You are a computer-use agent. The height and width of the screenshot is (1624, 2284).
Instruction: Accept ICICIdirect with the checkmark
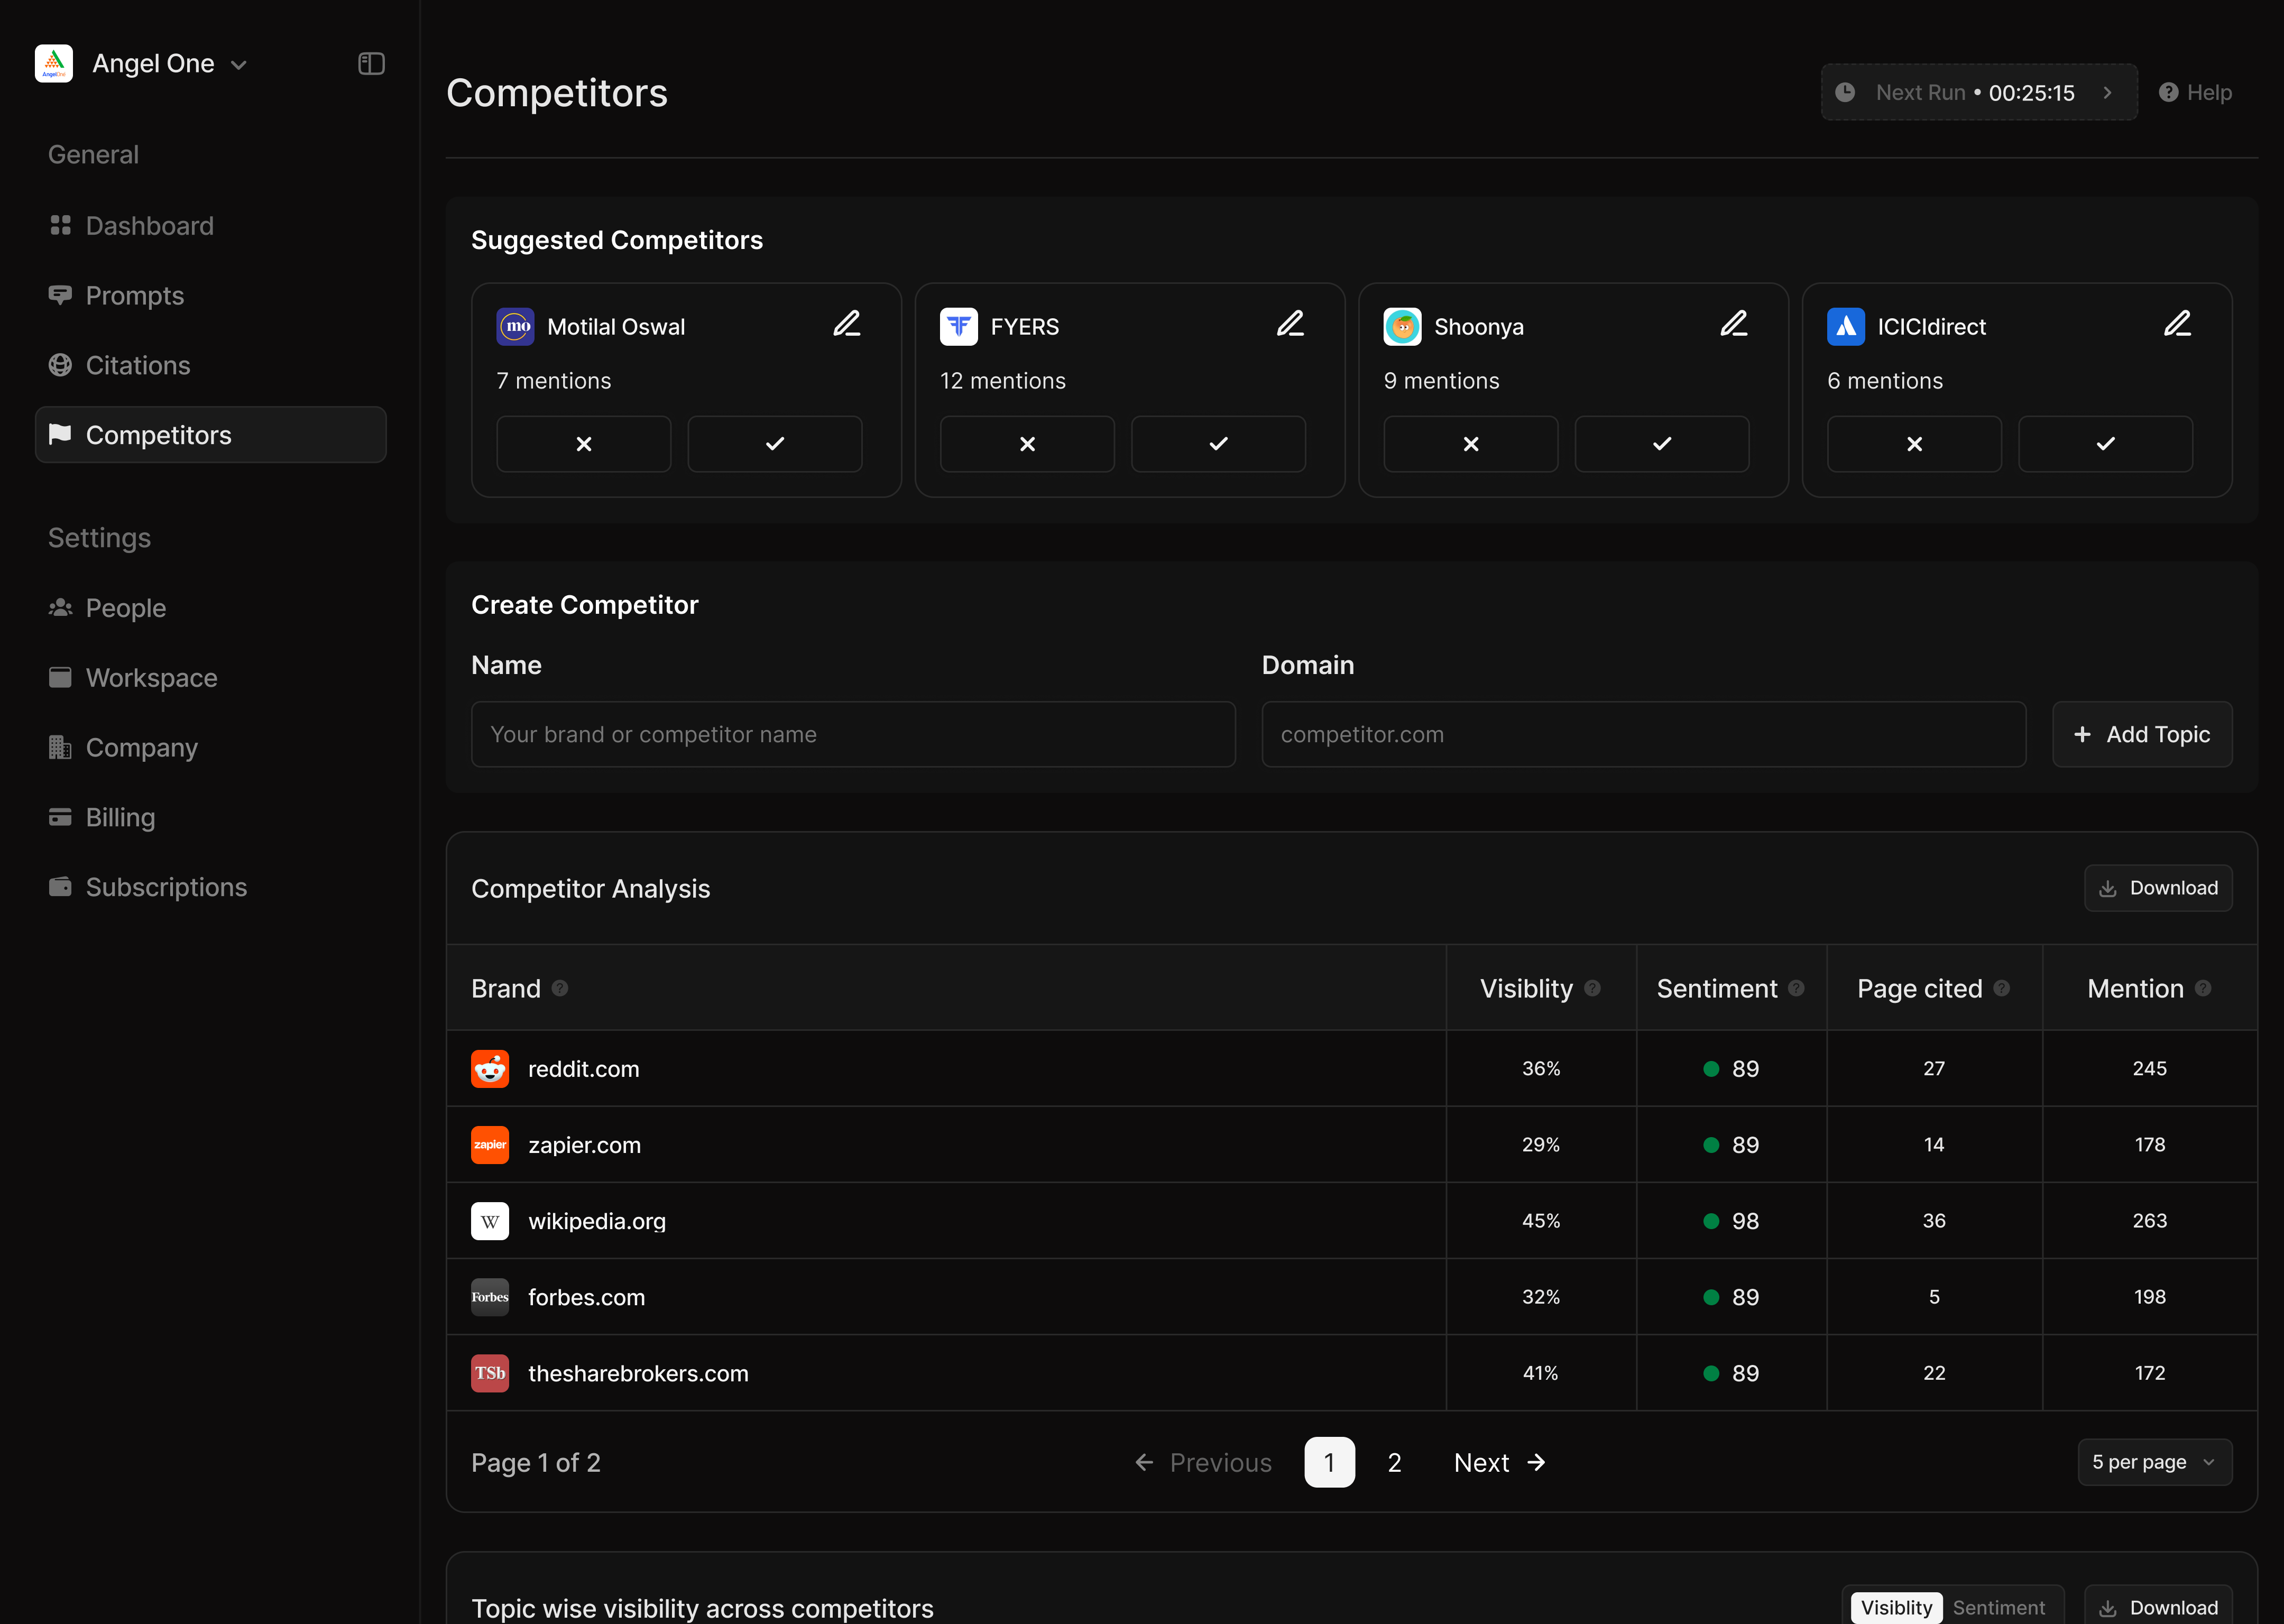click(x=2105, y=444)
